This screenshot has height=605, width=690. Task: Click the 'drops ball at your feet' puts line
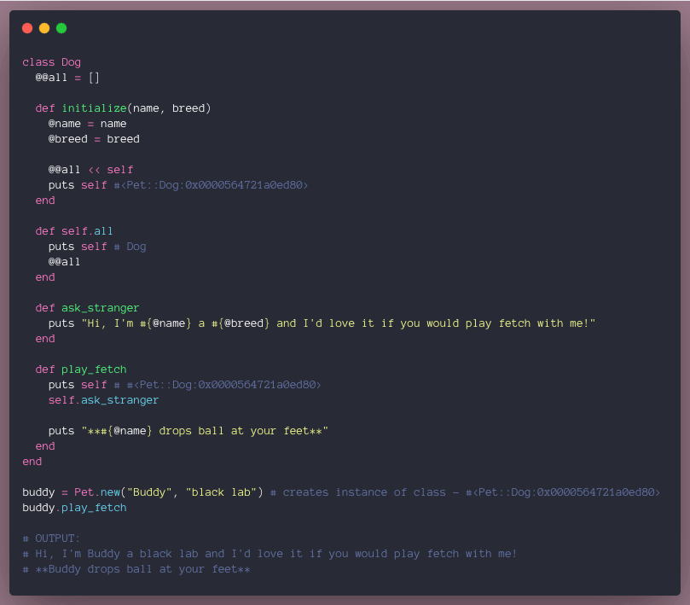tap(188, 431)
